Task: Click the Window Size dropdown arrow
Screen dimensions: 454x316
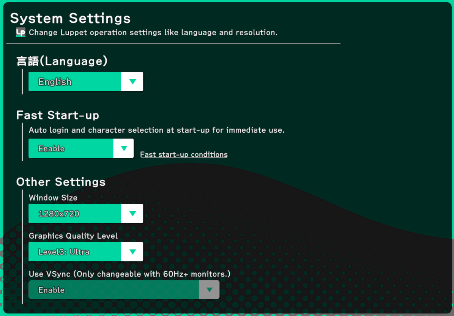Action: [x=132, y=214]
